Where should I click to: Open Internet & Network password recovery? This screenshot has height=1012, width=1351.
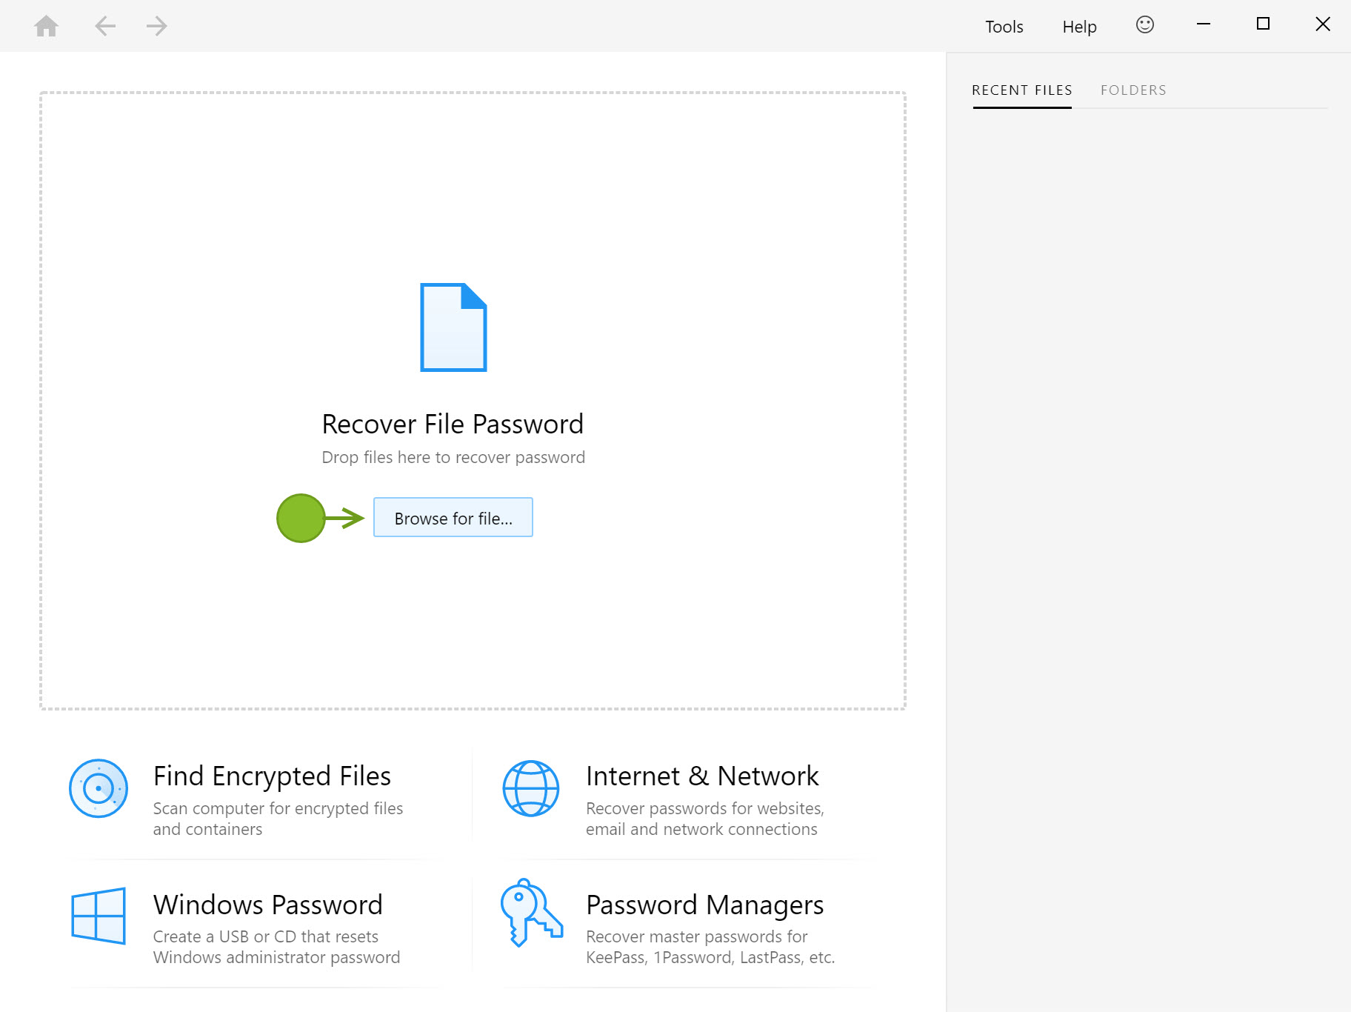click(x=702, y=776)
